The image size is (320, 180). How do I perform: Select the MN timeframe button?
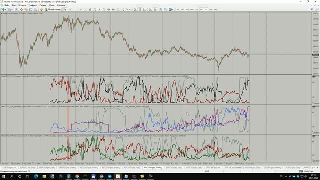215,9
